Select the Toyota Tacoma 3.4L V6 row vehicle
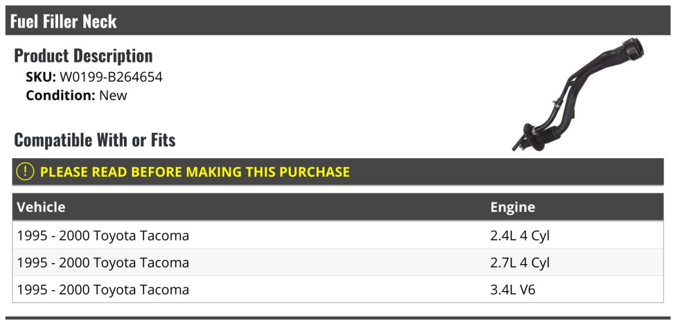 [103, 290]
